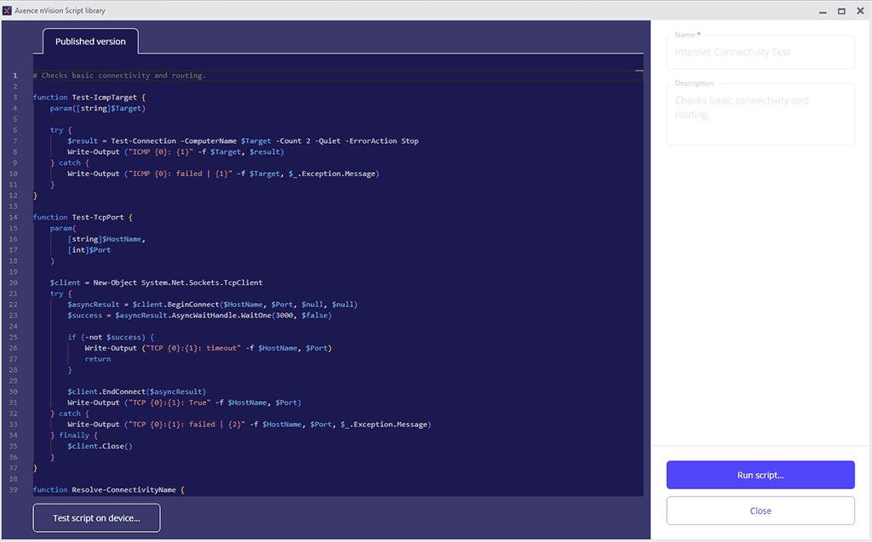This screenshot has width=872, height=542.
Task: Click the 'if (-not $success) {' line
Action: click(x=111, y=337)
